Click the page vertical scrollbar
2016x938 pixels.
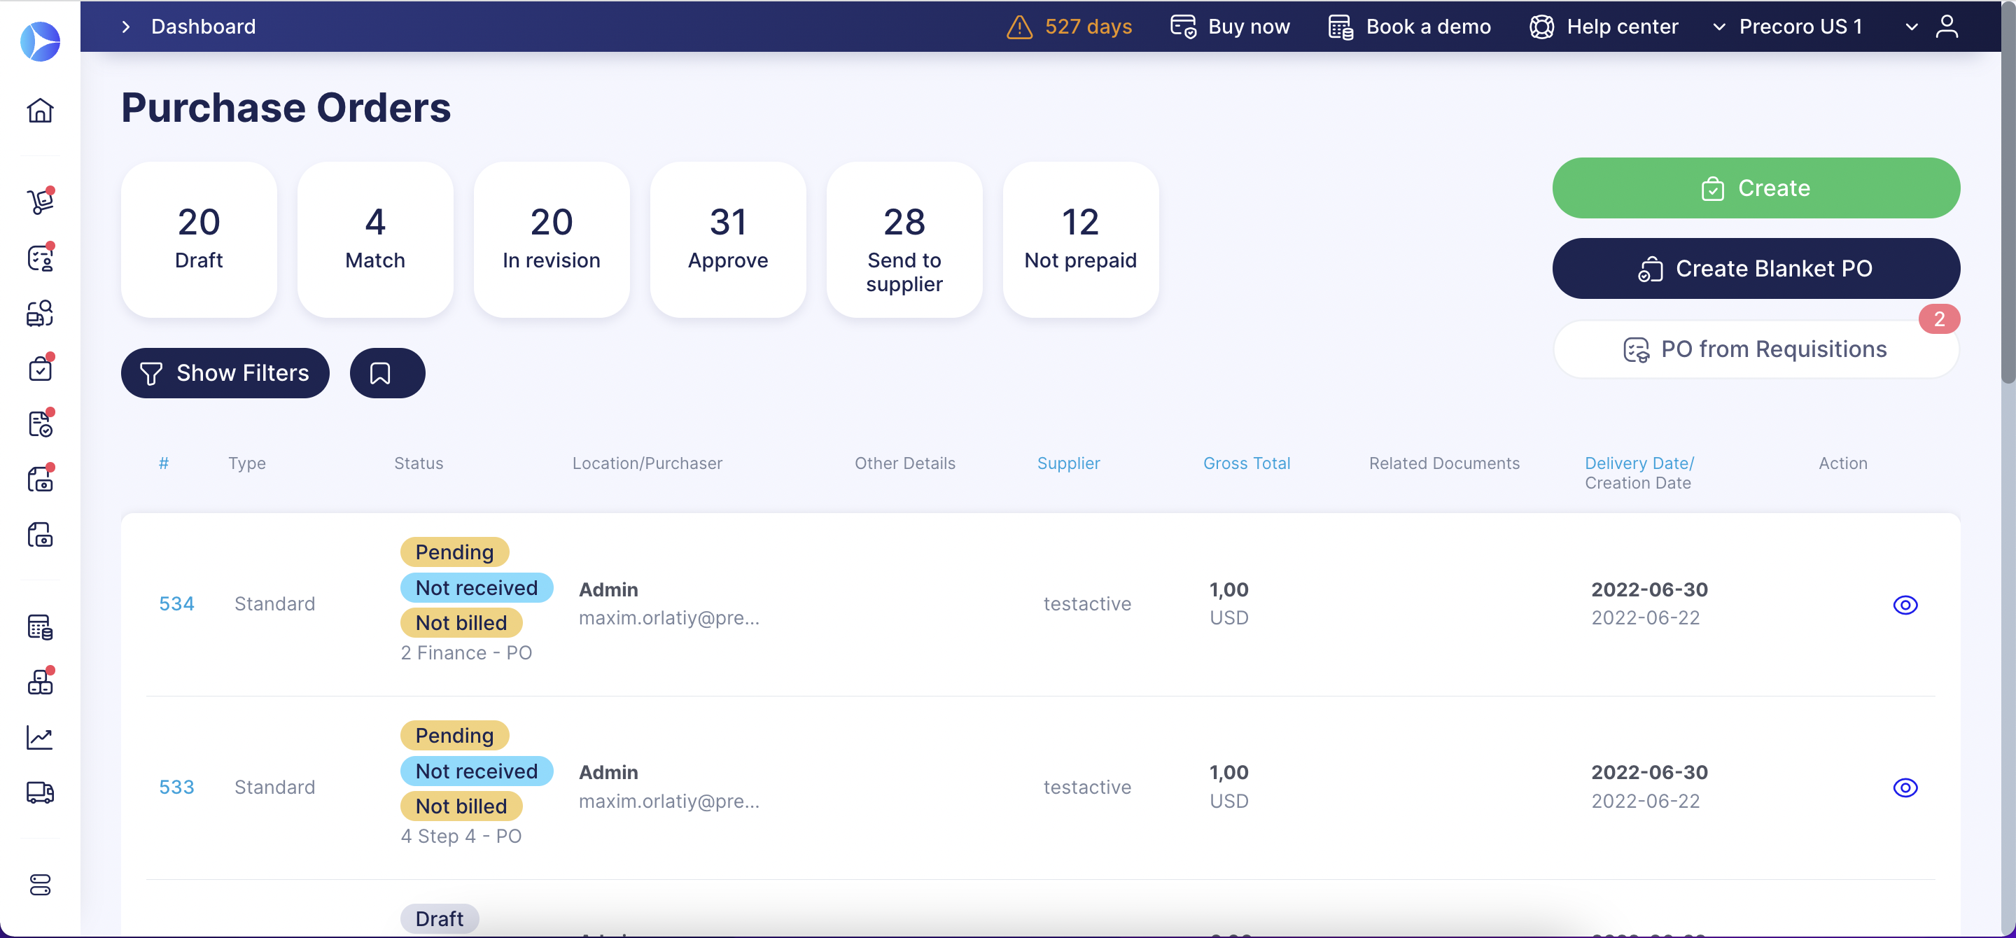coord(2008,192)
